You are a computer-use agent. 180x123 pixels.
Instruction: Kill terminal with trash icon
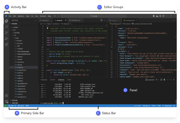[164, 80]
